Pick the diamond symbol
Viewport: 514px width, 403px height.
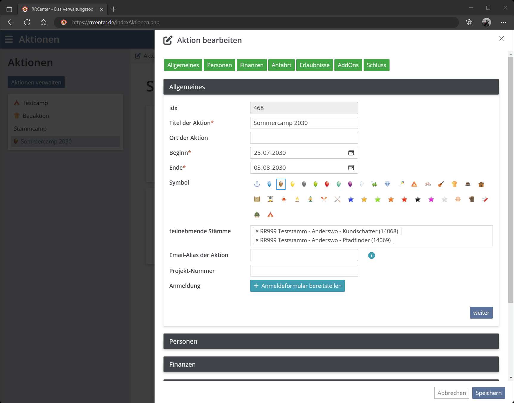point(387,184)
